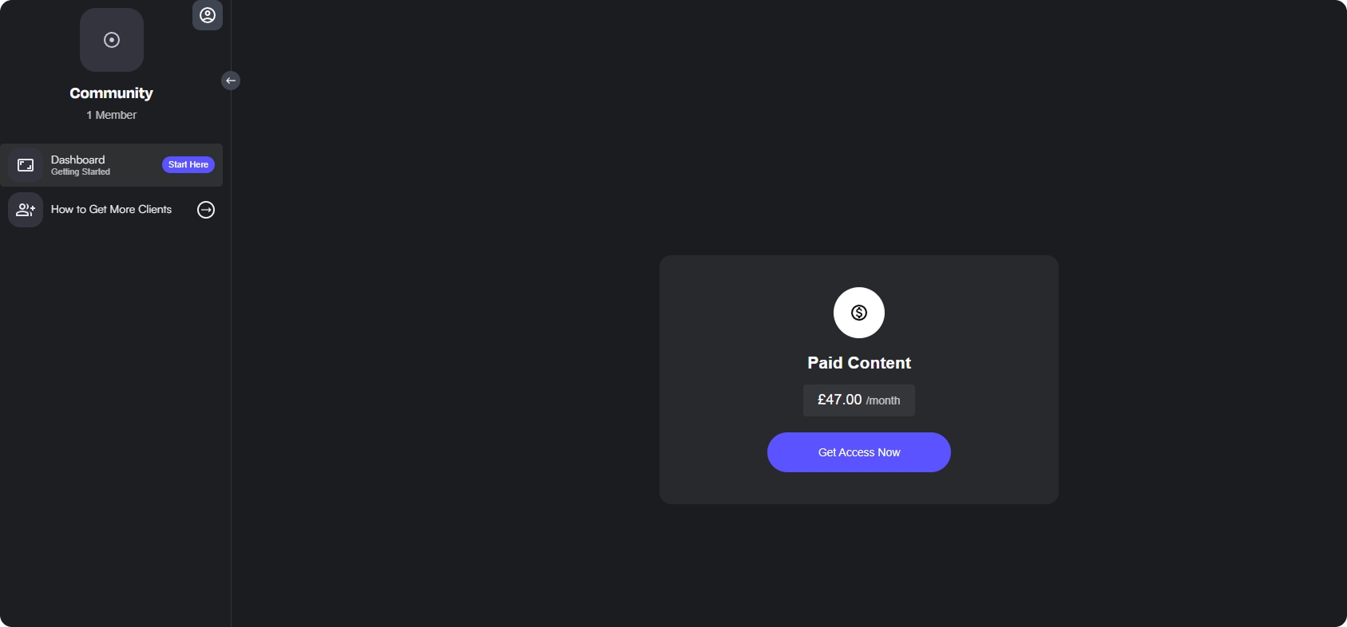
Task: Open the 1 Member count
Action: [x=112, y=115]
